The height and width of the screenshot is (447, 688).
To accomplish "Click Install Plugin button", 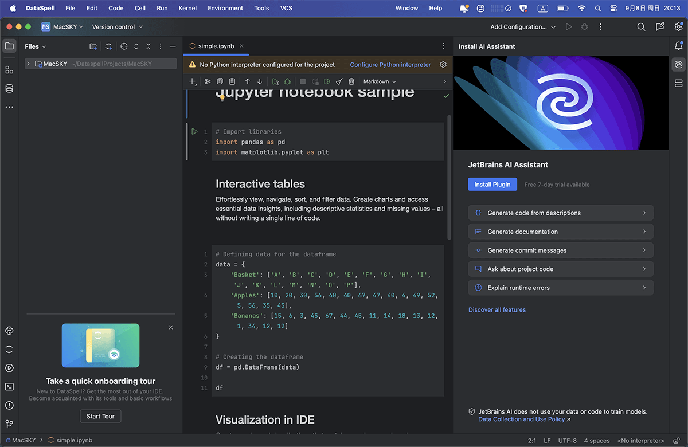I will click(x=492, y=185).
